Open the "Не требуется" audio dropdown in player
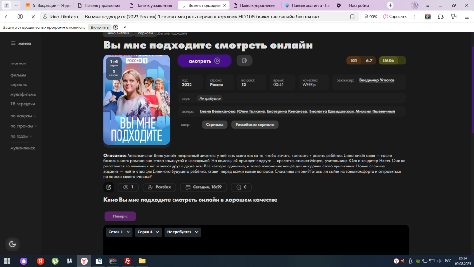This screenshot has width=474, height=267. click(182, 232)
